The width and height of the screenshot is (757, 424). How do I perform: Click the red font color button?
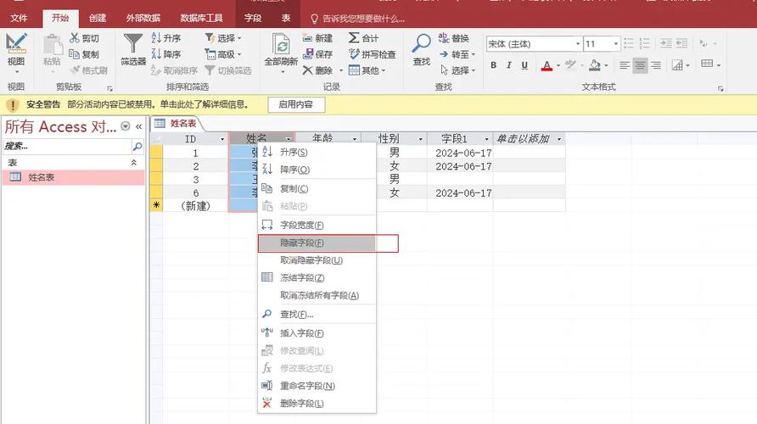546,65
